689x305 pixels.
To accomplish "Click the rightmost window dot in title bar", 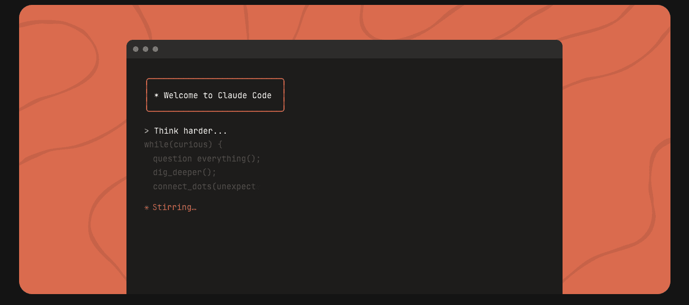I will pyautogui.click(x=155, y=49).
